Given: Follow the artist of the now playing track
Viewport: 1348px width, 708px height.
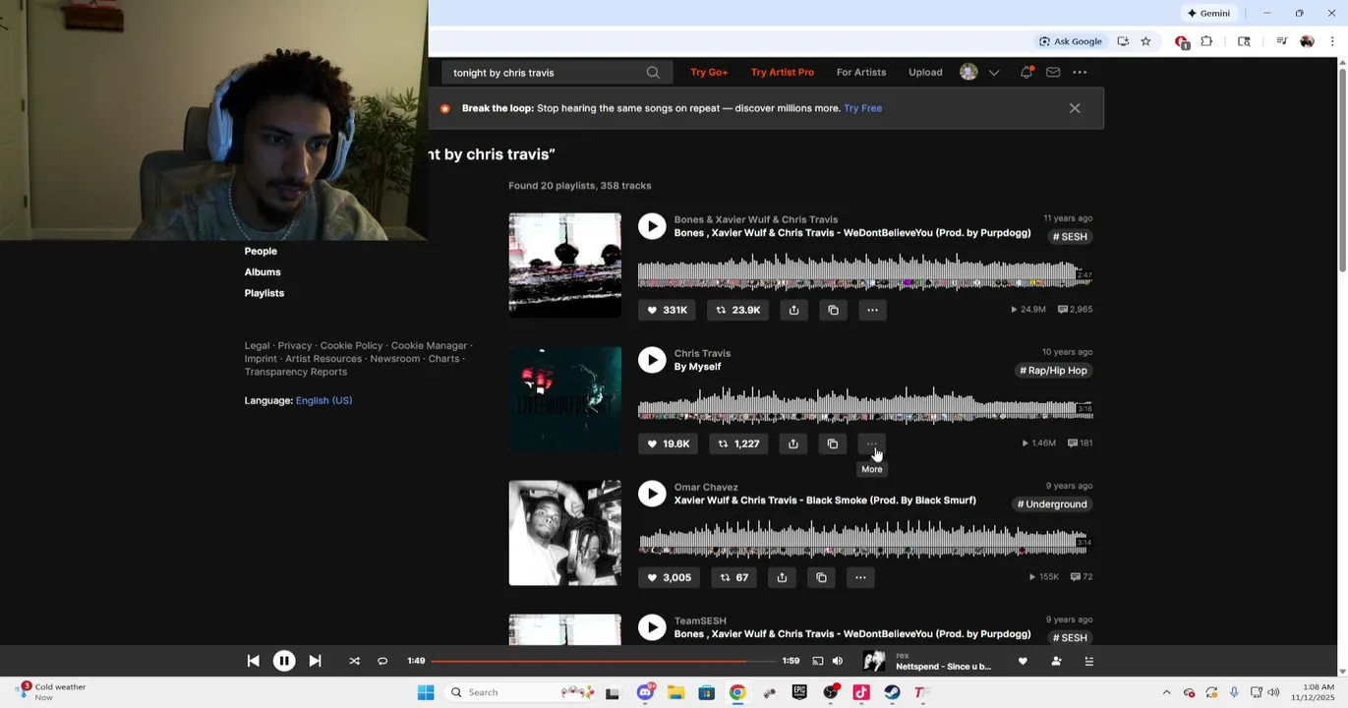Looking at the screenshot, I should (1056, 662).
